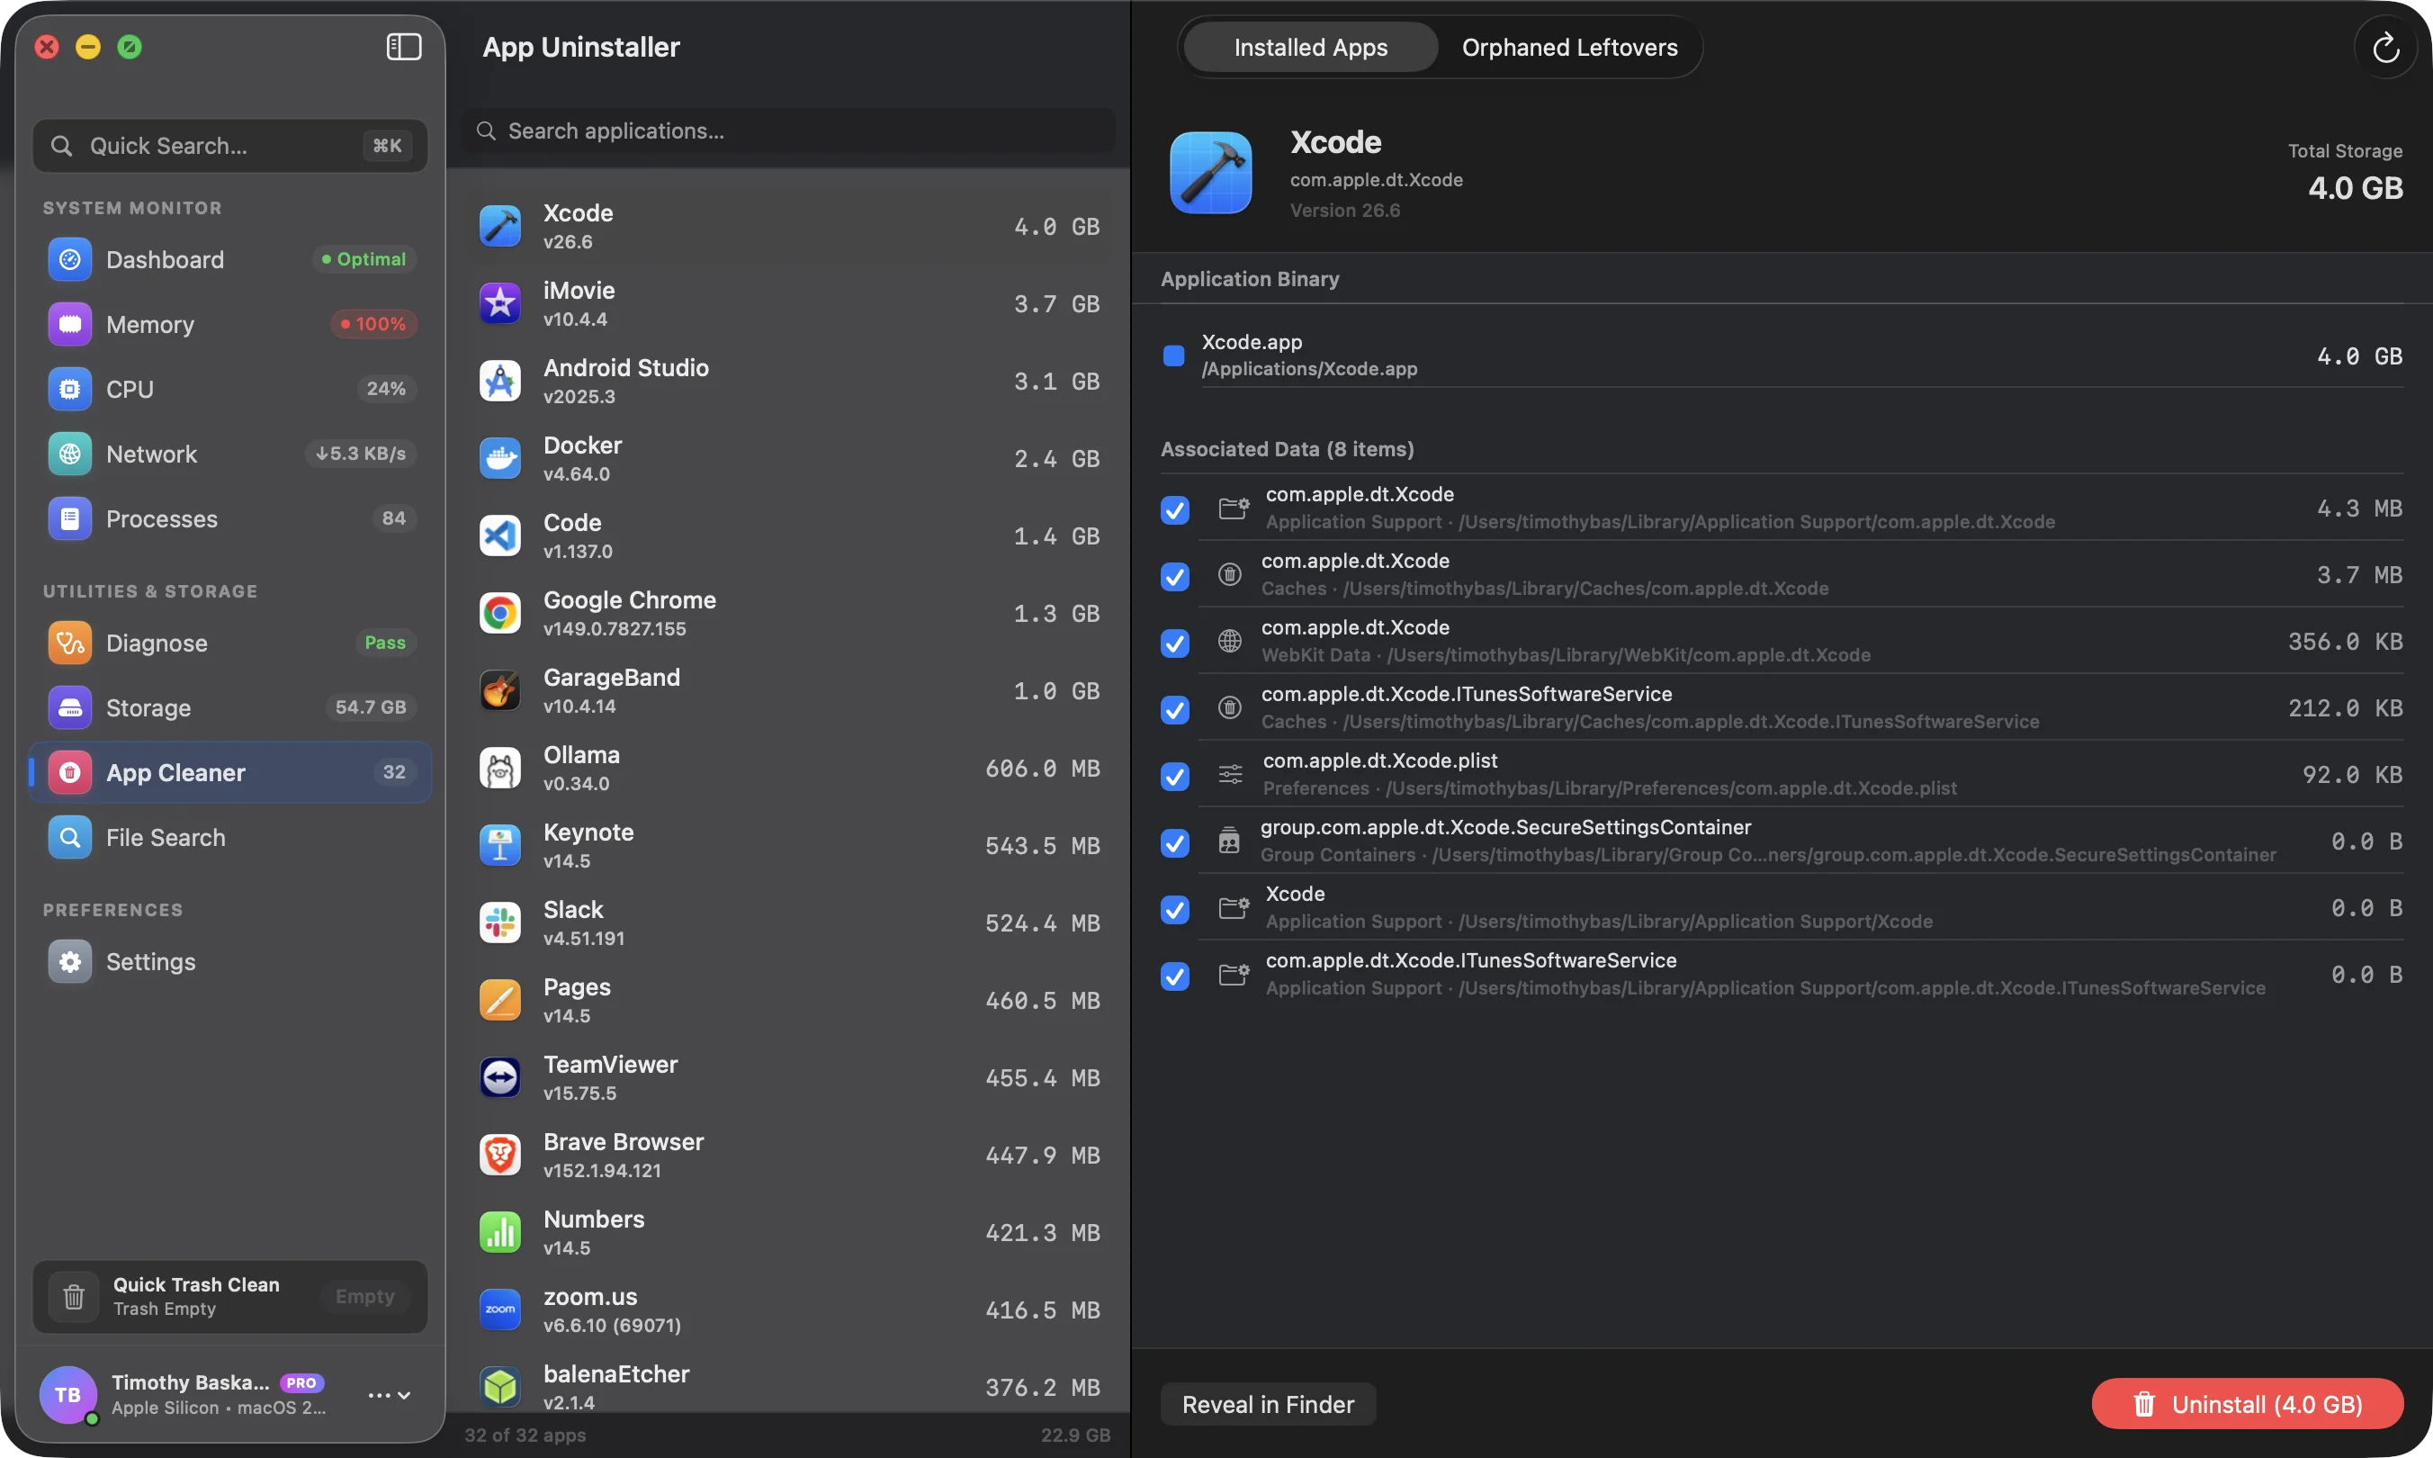The width and height of the screenshot is (2433, 1458).
Task: Click the Optimal status badge on Dashboard
Action: coord(364,259)
